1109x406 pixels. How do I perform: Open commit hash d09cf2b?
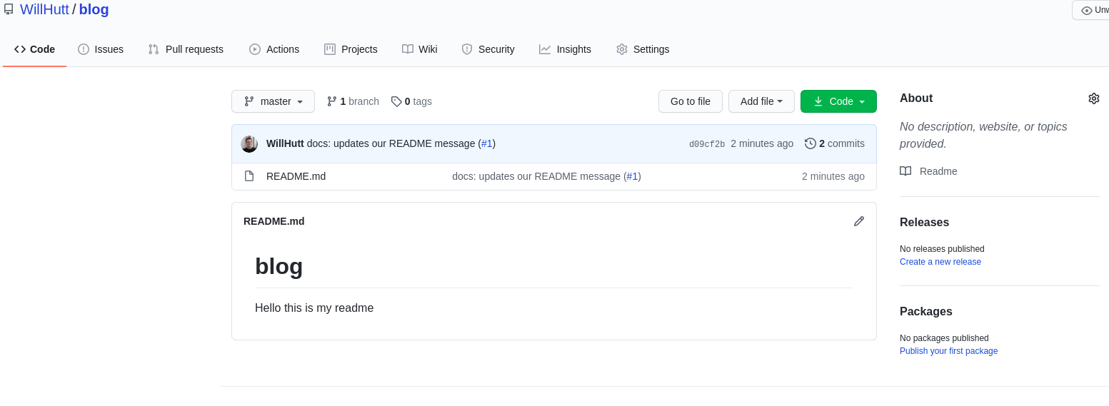point(706,144)
